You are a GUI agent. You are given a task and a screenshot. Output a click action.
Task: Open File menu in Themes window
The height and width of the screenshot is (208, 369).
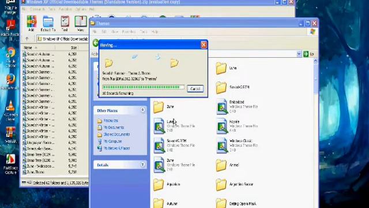pyautogui.click(x=95, y=32)
